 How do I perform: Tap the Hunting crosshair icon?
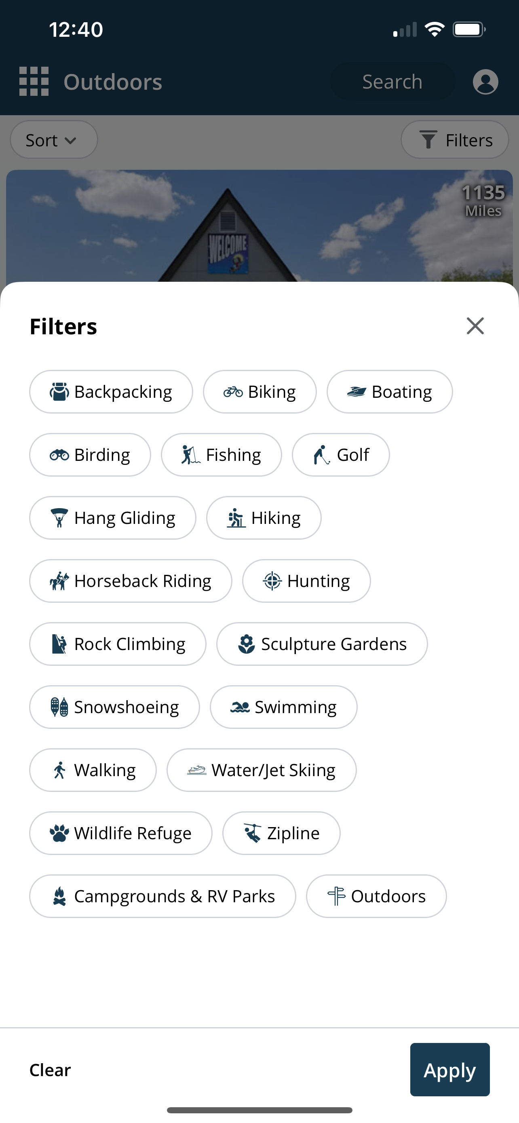(272, 581)
